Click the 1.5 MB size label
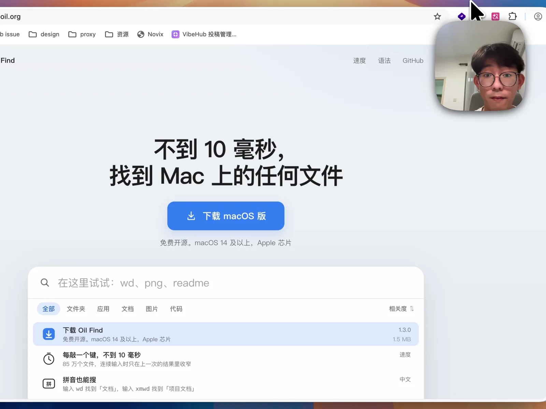The height and width of the screenshot is (409, 546). coord(402,339)
